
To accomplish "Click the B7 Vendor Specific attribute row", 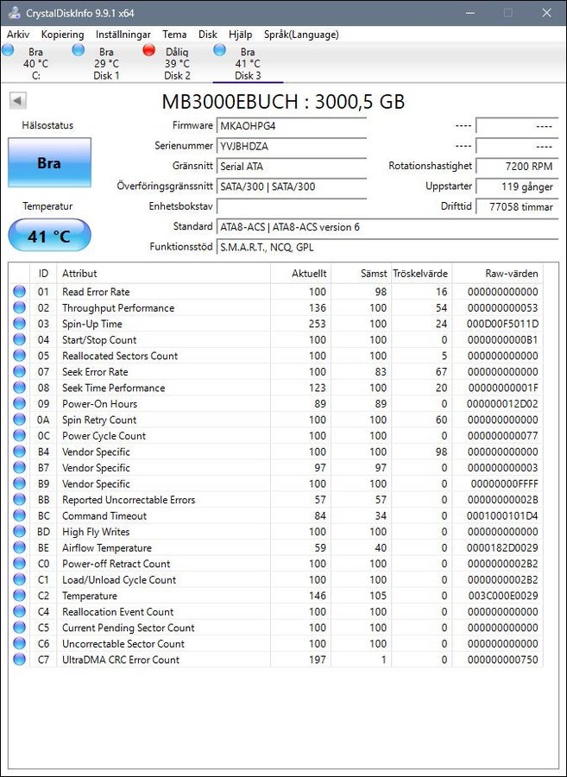I will point(276,468).
